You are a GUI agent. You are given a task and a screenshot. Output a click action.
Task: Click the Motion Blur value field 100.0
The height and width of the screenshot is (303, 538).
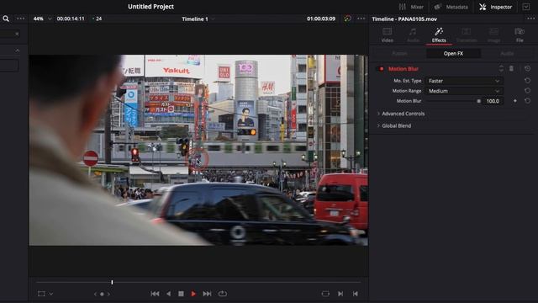point(493,101)
